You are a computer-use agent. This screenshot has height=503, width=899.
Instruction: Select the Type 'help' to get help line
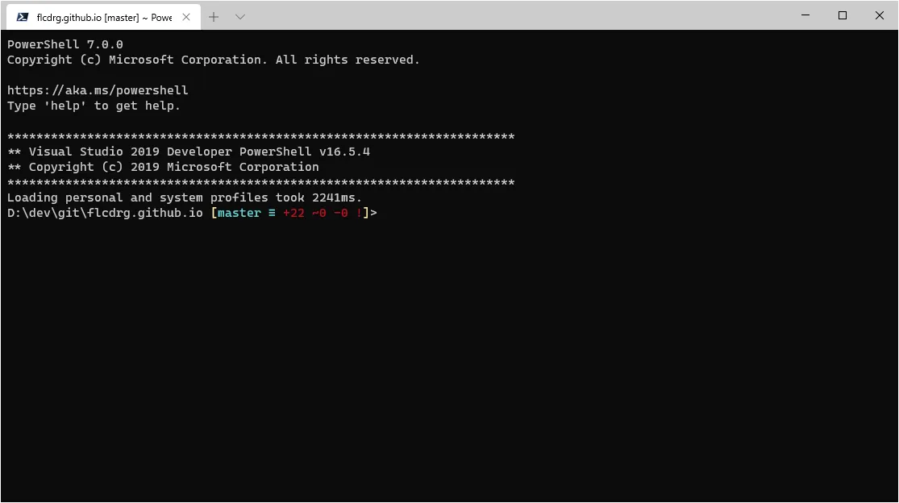tap(94, 105)
